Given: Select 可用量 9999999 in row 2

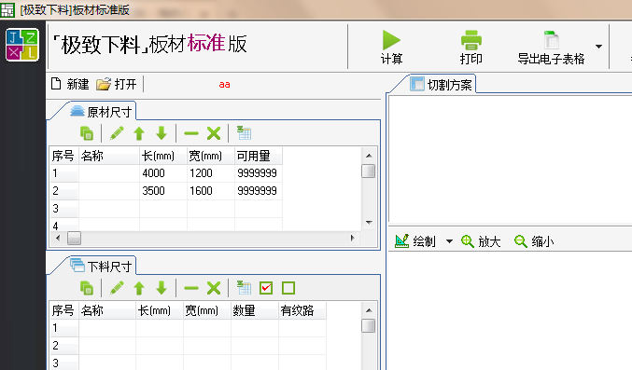Looking at the screenshot, I should point(259,191).
